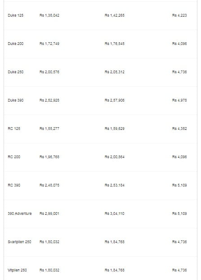Click RC 390 old price Rs 2,48,075

click(x=49, y=185)
